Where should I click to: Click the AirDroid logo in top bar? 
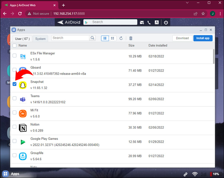click(x=69, y=22)
